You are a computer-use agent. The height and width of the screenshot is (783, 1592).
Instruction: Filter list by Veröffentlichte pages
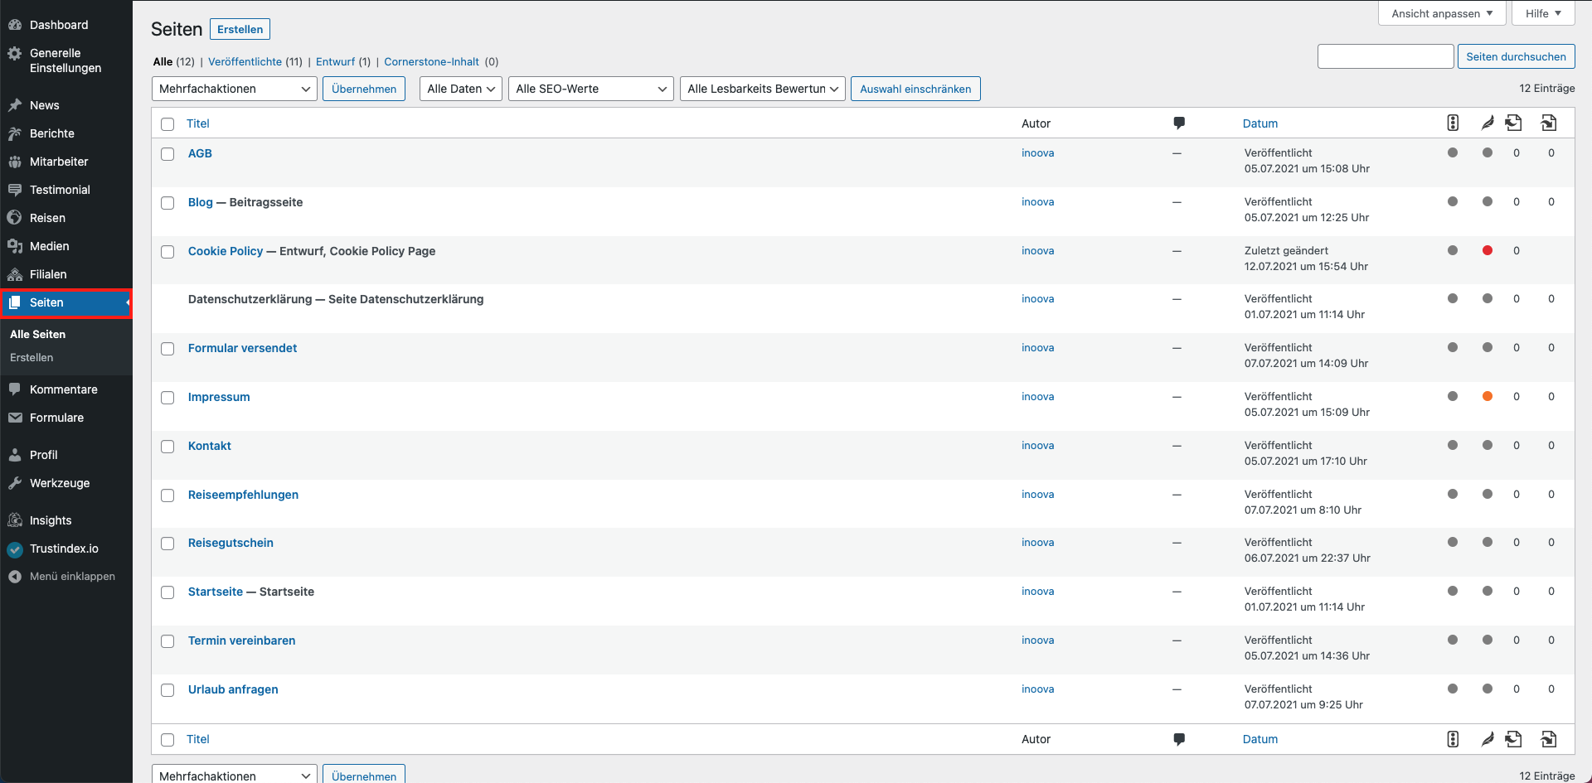tap(245, 61)
